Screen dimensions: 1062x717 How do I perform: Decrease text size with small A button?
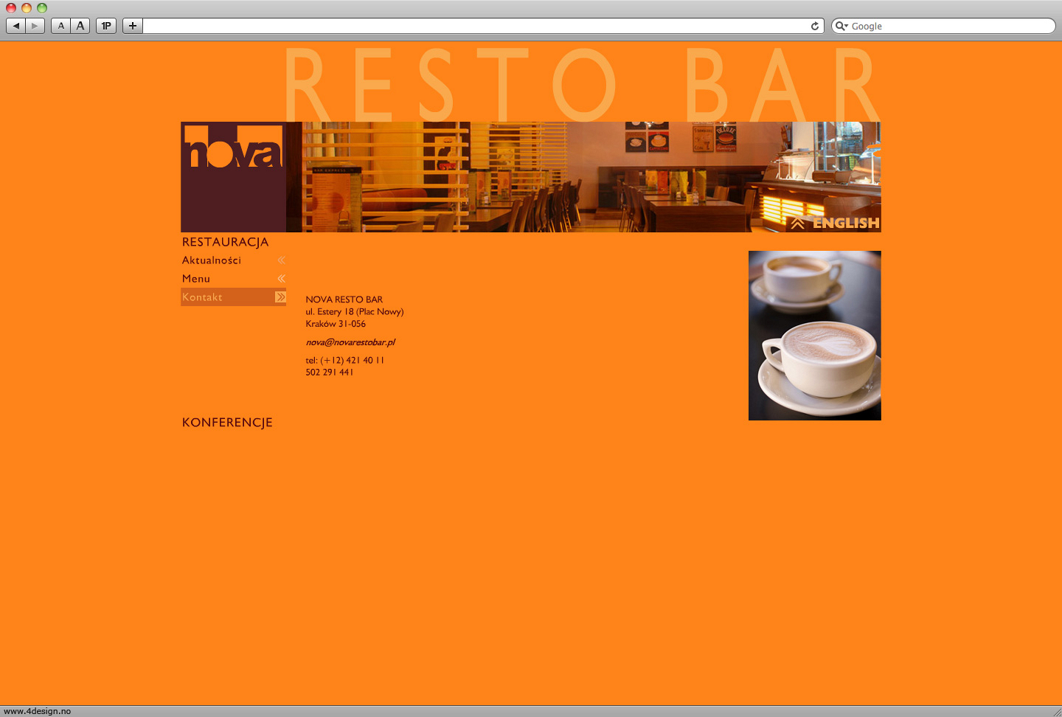[61, 26]
